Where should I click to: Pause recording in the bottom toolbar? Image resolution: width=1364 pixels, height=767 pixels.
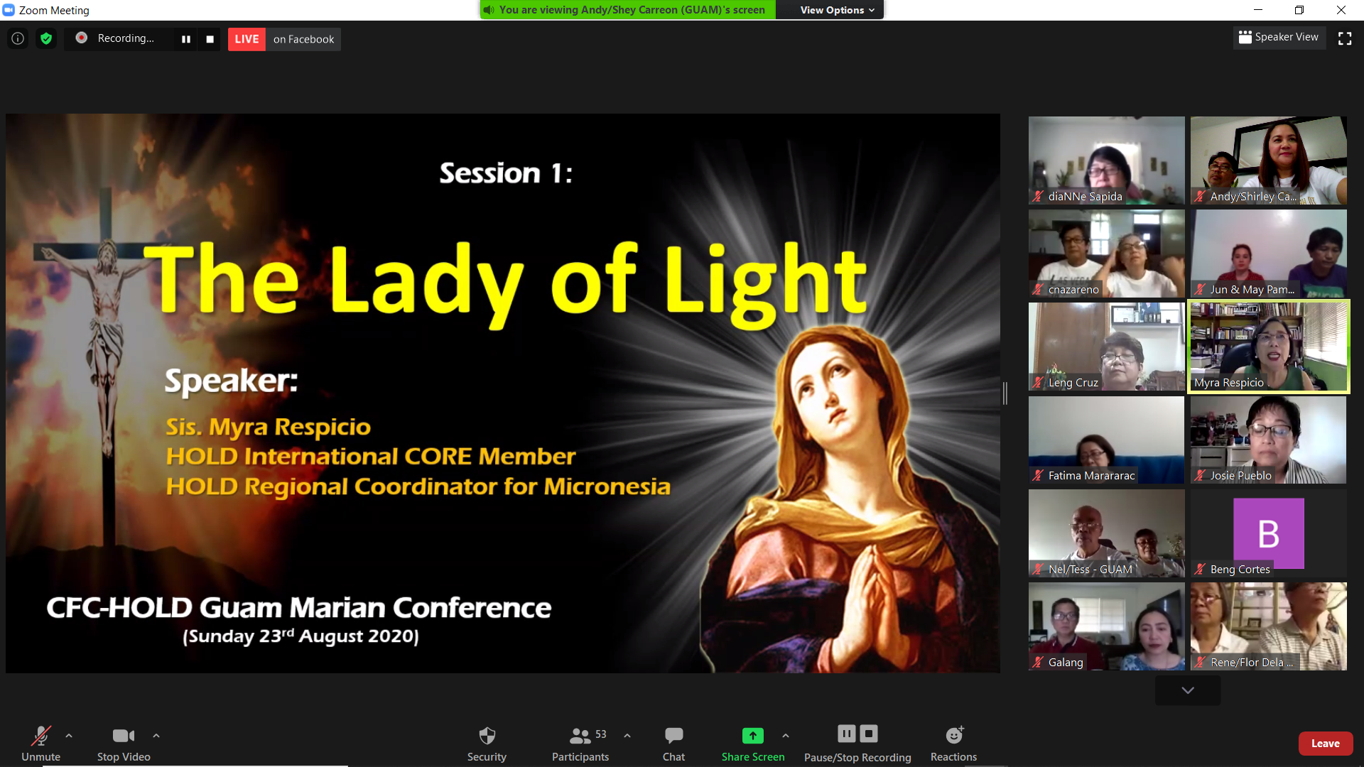pyautogui.click(x=847, y=734)
